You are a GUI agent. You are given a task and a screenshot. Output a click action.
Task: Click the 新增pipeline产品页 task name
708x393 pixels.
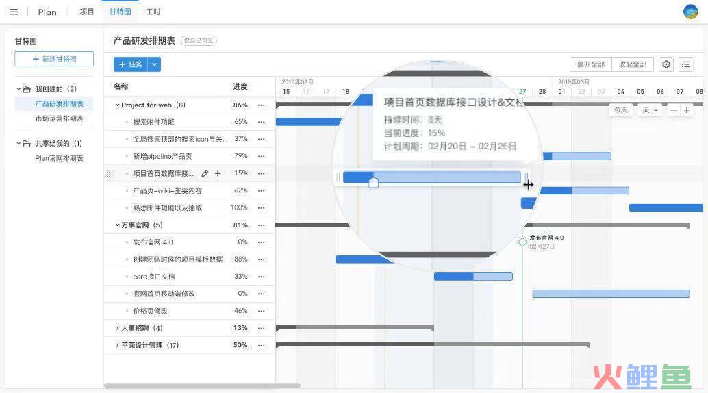tap(162, 156)
